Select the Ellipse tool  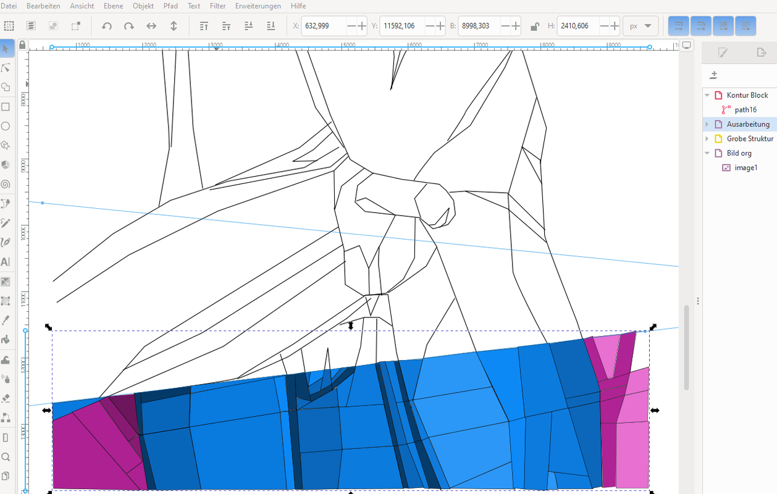(6, 126)
